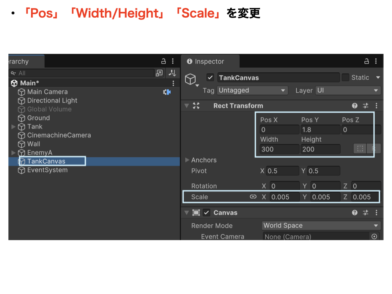Viewport: 392px width, 294px height.
Task: Click the Canvas component help icon
Action: (355, 212)
